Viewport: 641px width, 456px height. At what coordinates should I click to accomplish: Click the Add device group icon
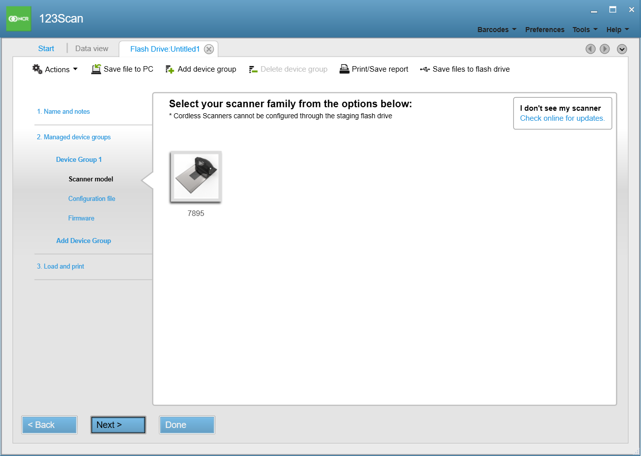click(170, 69)
